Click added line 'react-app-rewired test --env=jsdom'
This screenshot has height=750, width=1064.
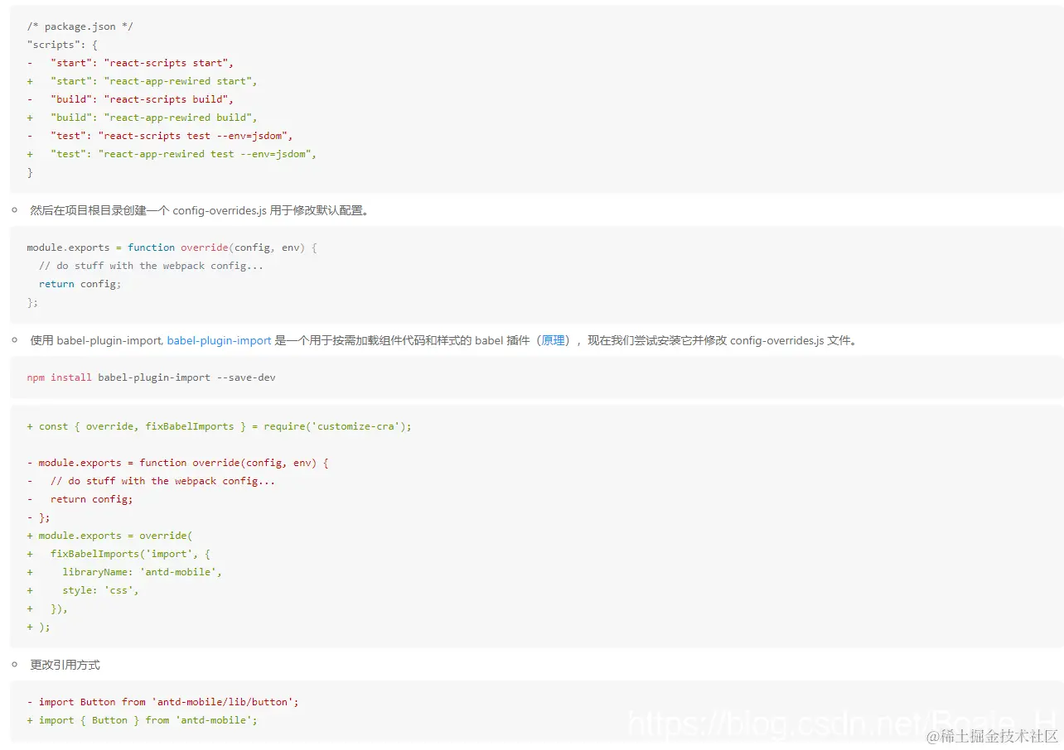(x=172, y=154)
